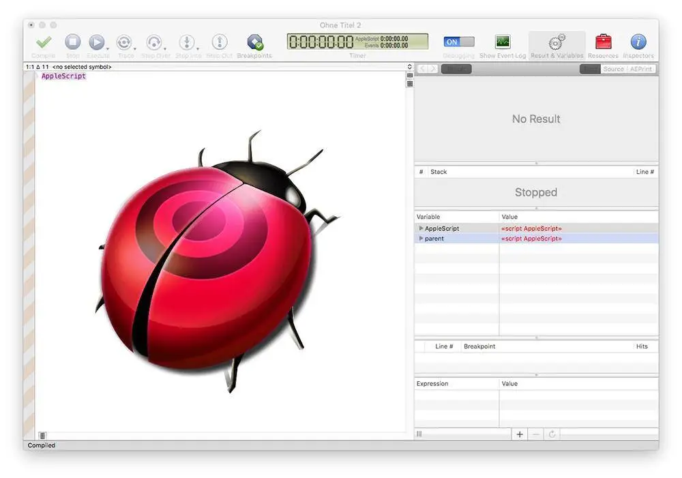Click the Line # header in stack table

tap(645, 172)
